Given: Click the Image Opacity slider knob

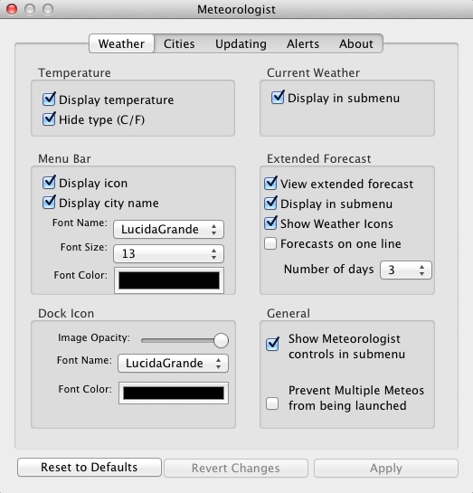Looking at the screenshot, I should coord(221,340).
